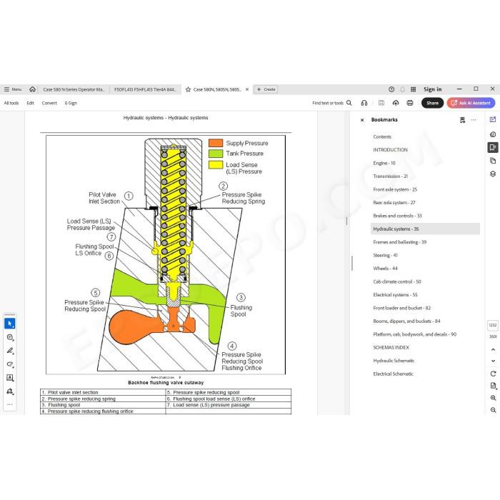Open Platform, cab, bodywork, and decals bookmark
The width and height of the screenshot is (500, 500).
pyautogui.click(x=414, y=334)
